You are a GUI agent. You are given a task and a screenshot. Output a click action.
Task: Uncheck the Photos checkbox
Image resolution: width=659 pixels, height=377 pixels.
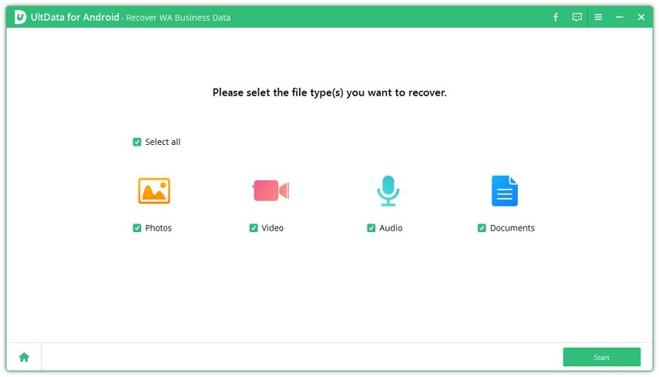tap(137, 227)
